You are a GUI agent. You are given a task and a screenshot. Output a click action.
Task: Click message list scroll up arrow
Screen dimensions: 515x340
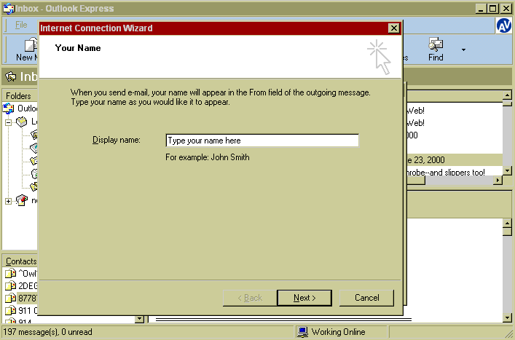(507, 95)
